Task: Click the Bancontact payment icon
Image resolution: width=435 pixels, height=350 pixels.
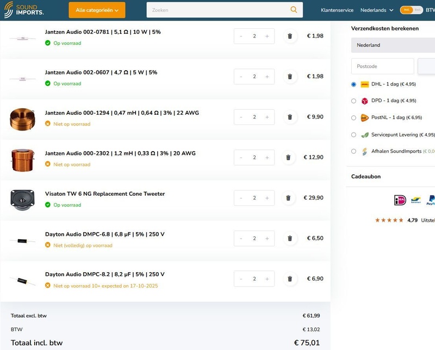Action: click(x=416, y=200)
